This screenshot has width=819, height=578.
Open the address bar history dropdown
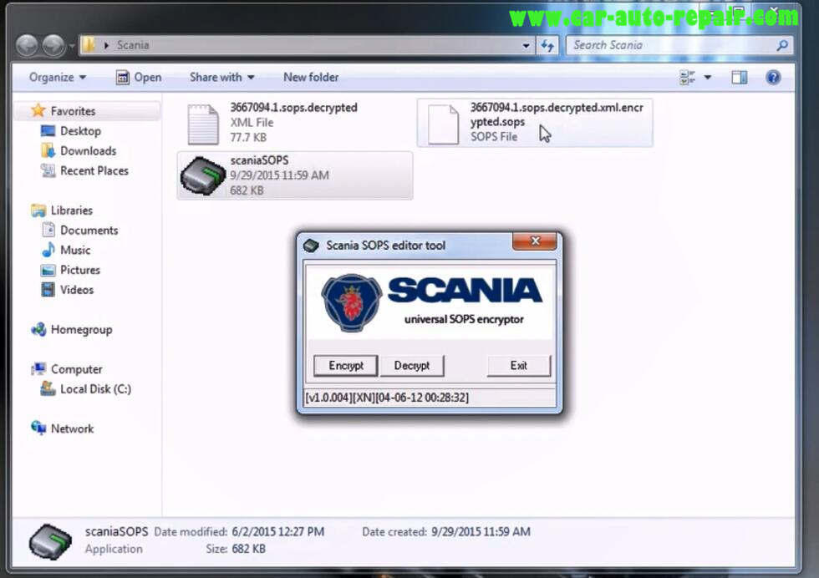click(526, 45)
